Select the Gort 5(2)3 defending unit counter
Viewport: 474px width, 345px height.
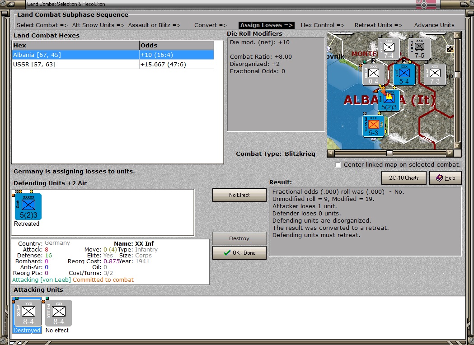(x=28, y=207)
